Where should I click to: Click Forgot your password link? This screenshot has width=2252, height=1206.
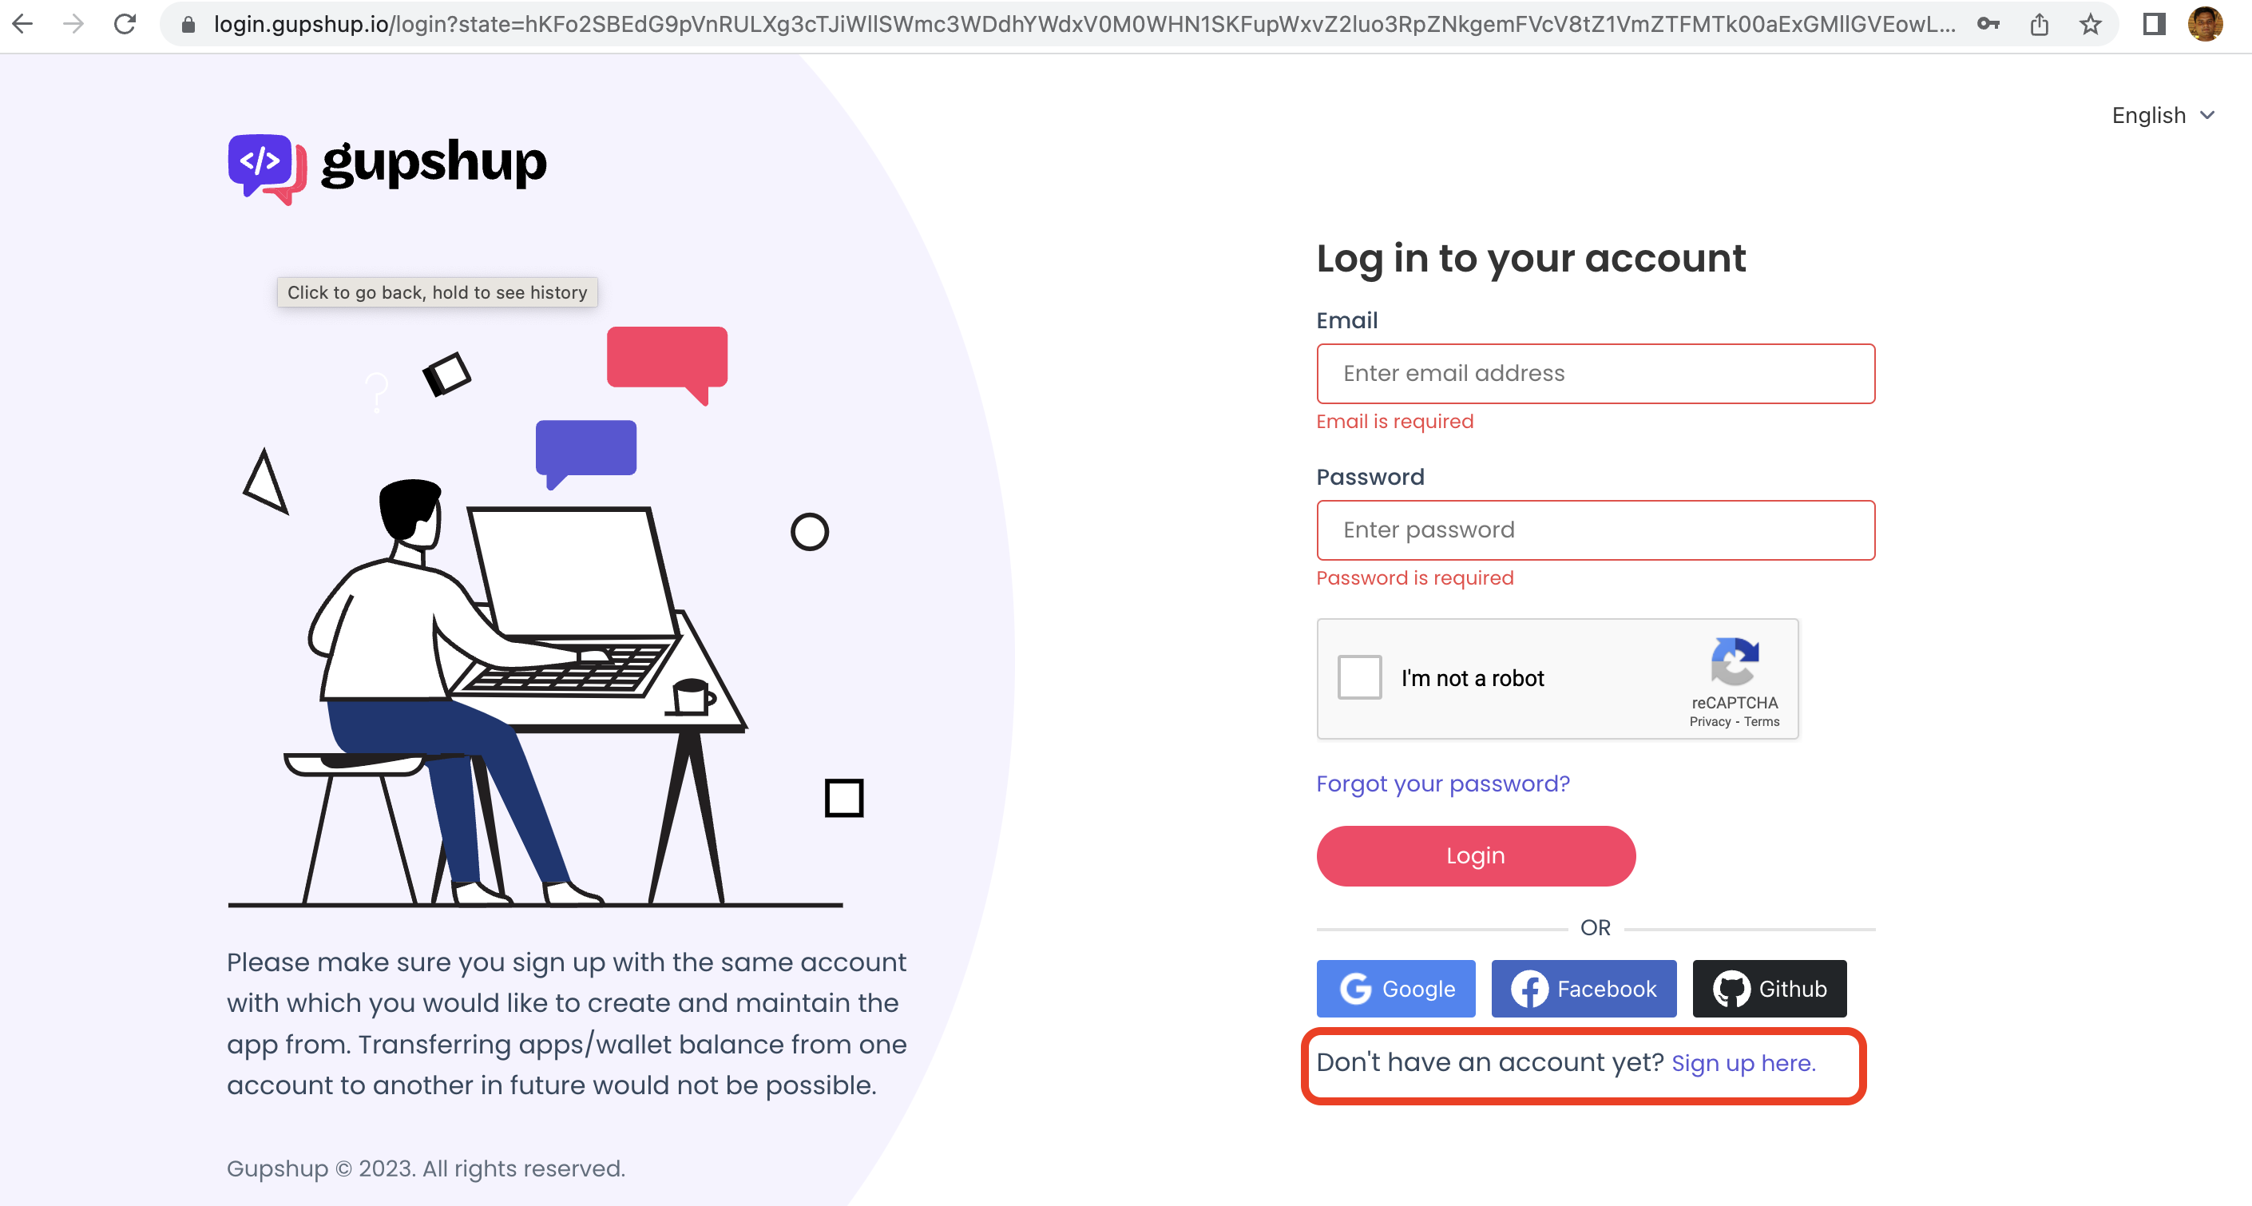[1441, 784]
